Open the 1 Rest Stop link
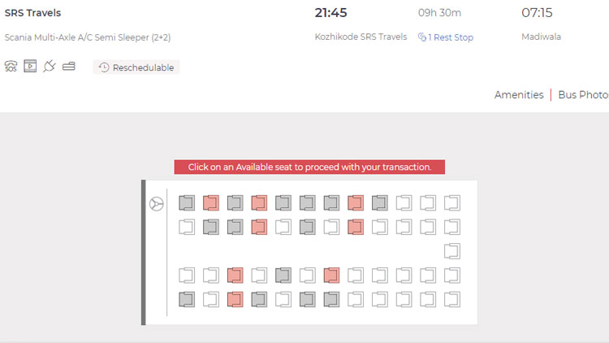 click(x=451, y=37)
